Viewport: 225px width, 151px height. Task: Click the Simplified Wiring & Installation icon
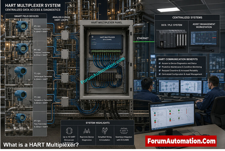pyautogui.click(x=105, y=131)
